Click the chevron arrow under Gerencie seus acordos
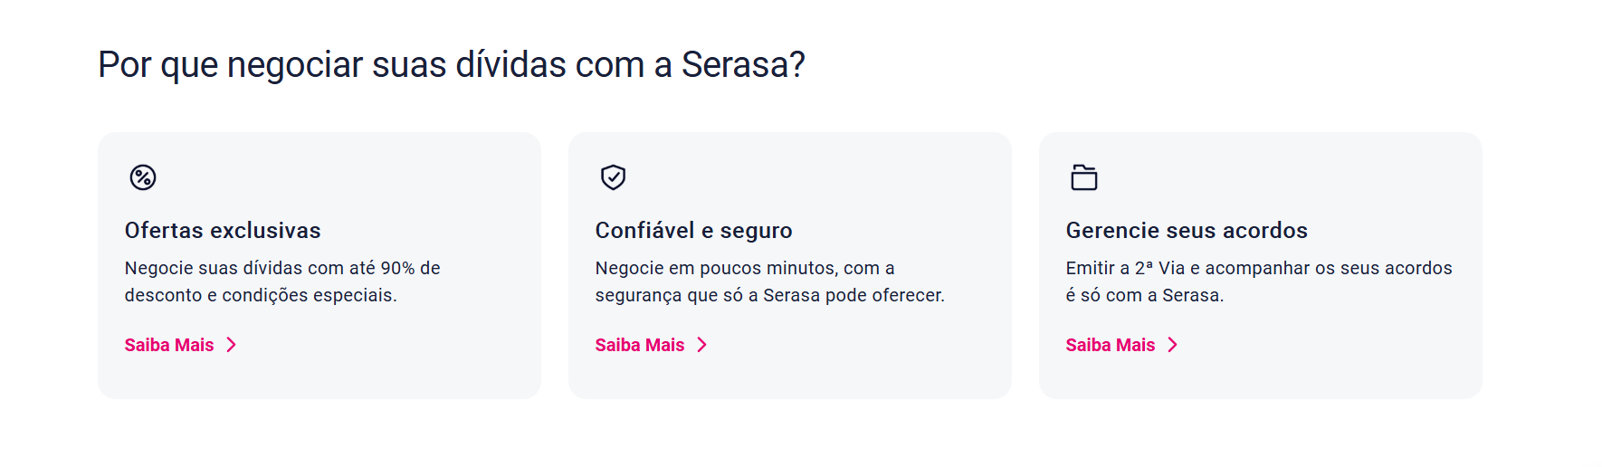This screenshot has width=1602, height=467. [1173, 345]
